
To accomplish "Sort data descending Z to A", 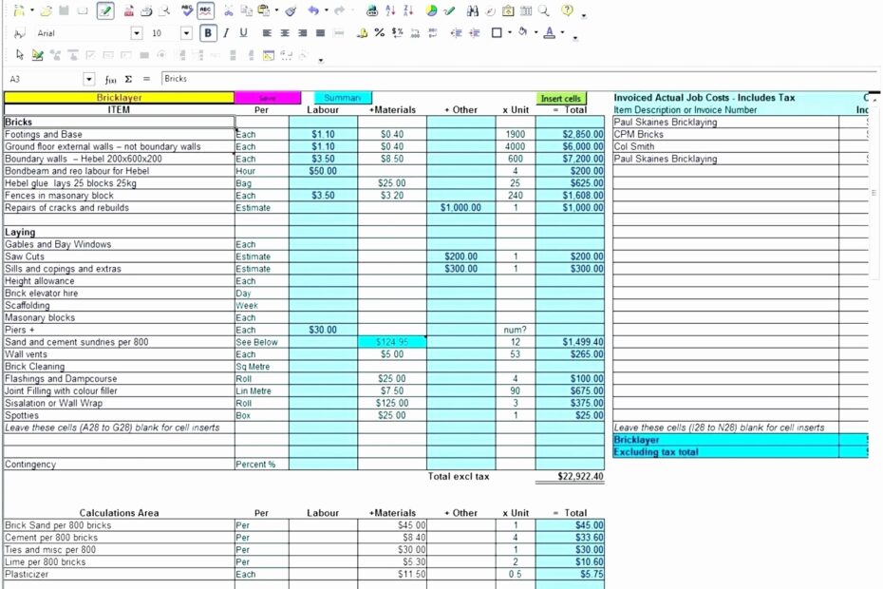I will (x=407, y=10).
